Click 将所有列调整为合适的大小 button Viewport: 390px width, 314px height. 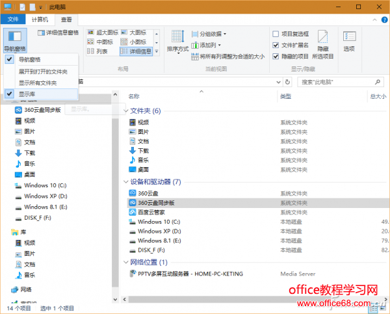pos(228,57)
